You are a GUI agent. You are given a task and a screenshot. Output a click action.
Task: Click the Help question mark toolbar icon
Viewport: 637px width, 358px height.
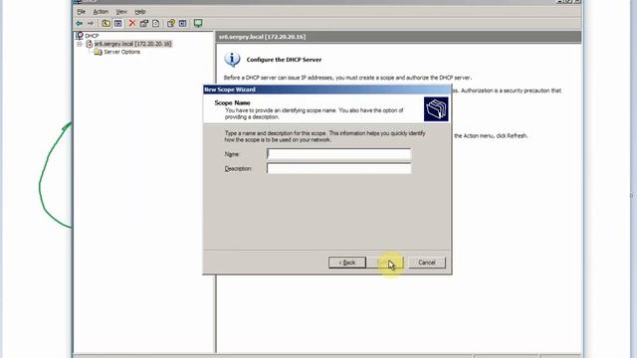click(x=171, y=24)
